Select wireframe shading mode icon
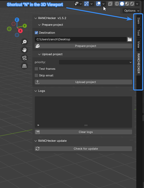Image resolution: width=144 pixels, height=188 pixels. click(x=117, y=4)
